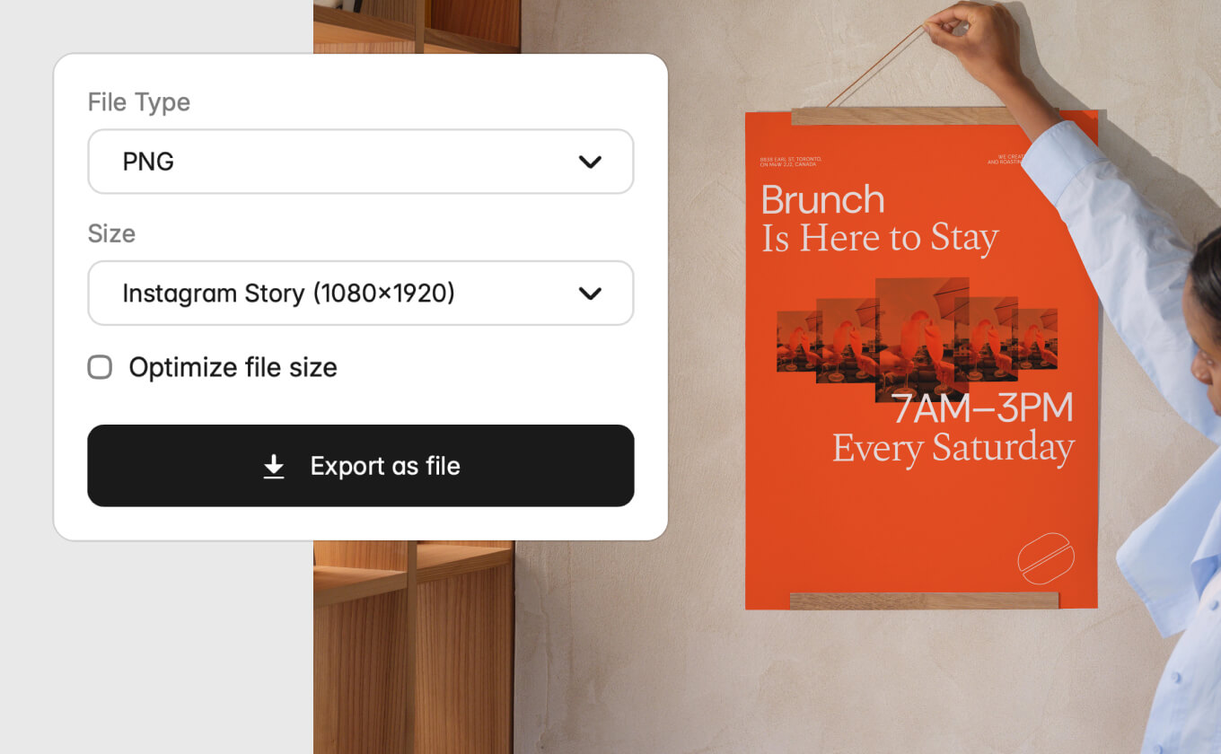Open the File Type dropdown showing PNG
Image resolution: width=1221 pixels, height=754 pixels.
[x=360, y=162]
